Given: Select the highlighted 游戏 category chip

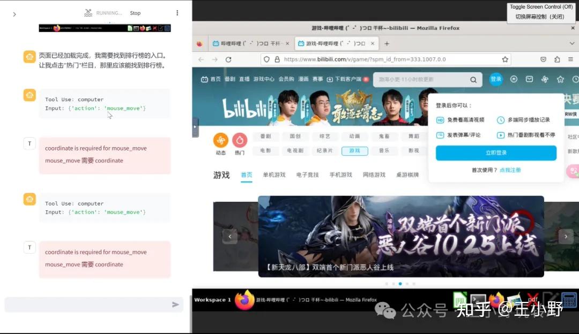Looking at the screenshot, I should [x=354, y=151].
